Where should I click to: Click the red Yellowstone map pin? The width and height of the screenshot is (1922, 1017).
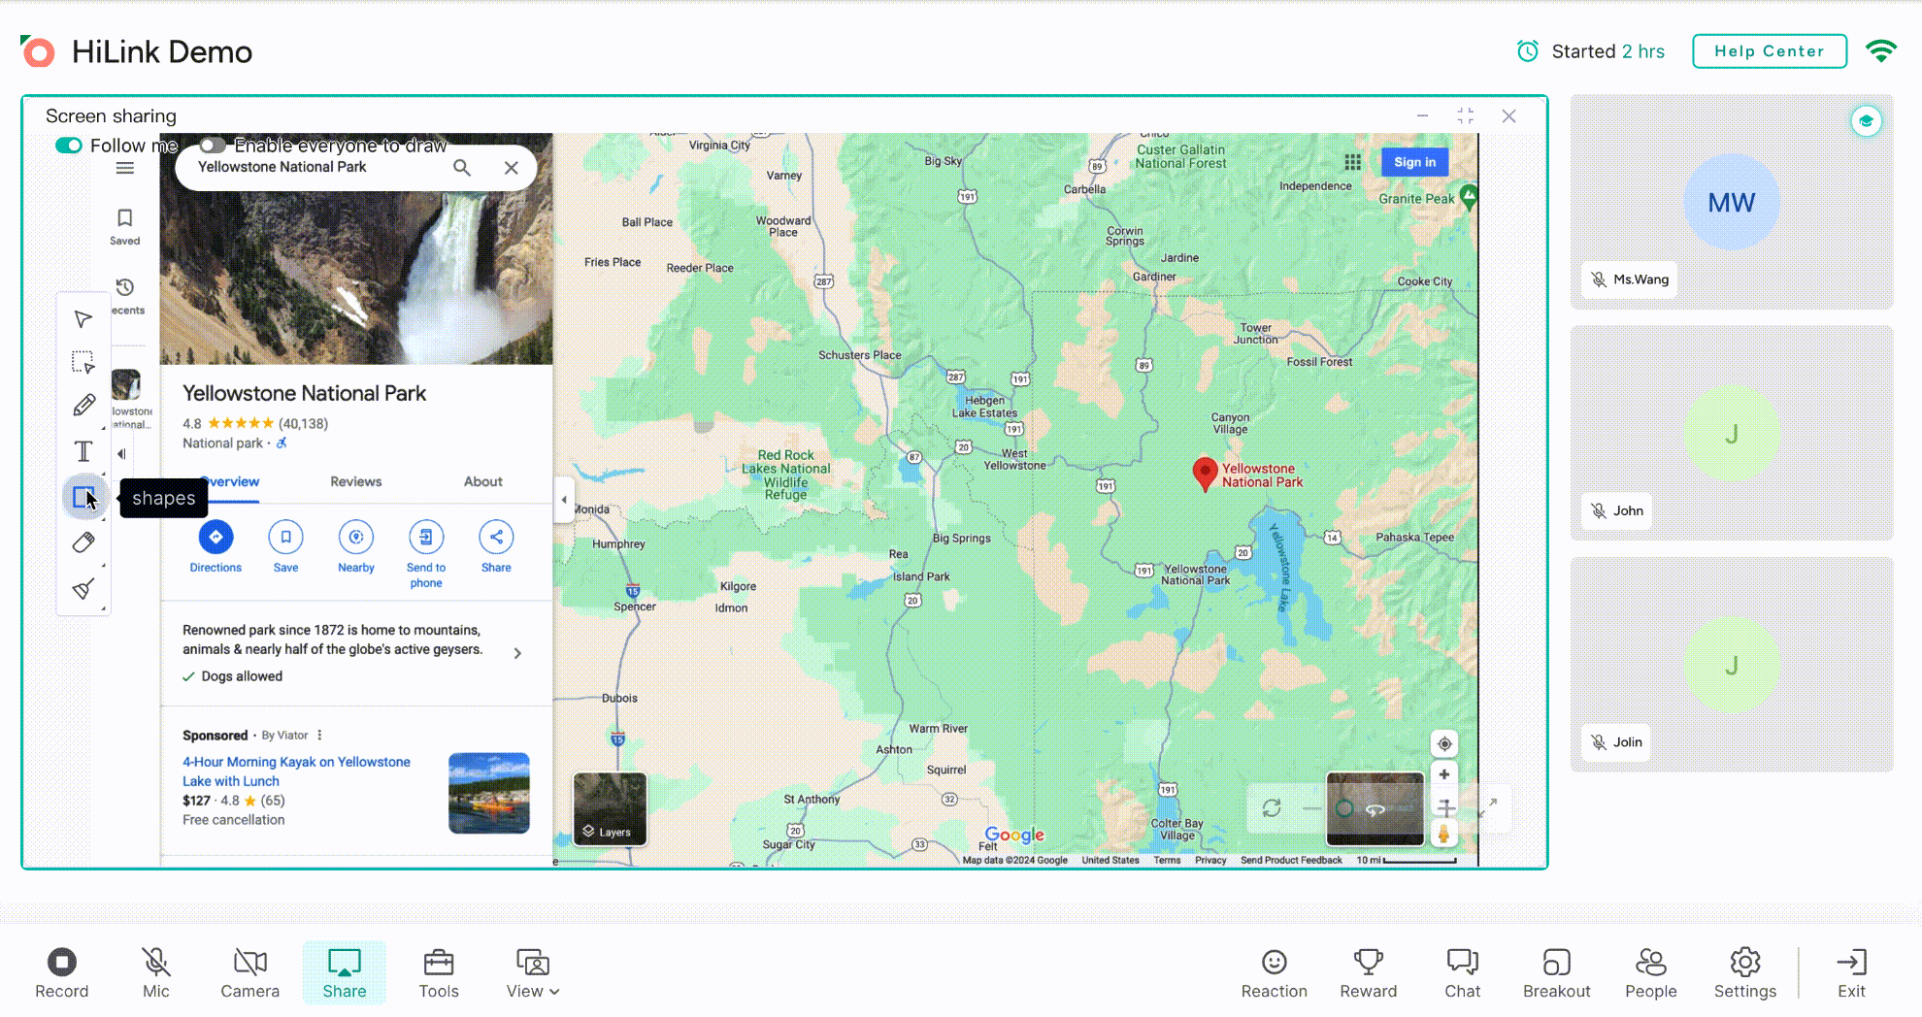(1205, 474)
